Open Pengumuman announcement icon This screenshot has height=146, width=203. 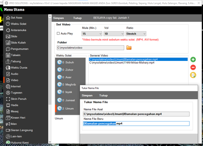tap(8, 49)
